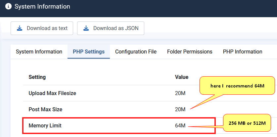Click the 64M Memory Limit value
Image resolution: width=277 pixels, height=137 pixels.
(180, 125)
